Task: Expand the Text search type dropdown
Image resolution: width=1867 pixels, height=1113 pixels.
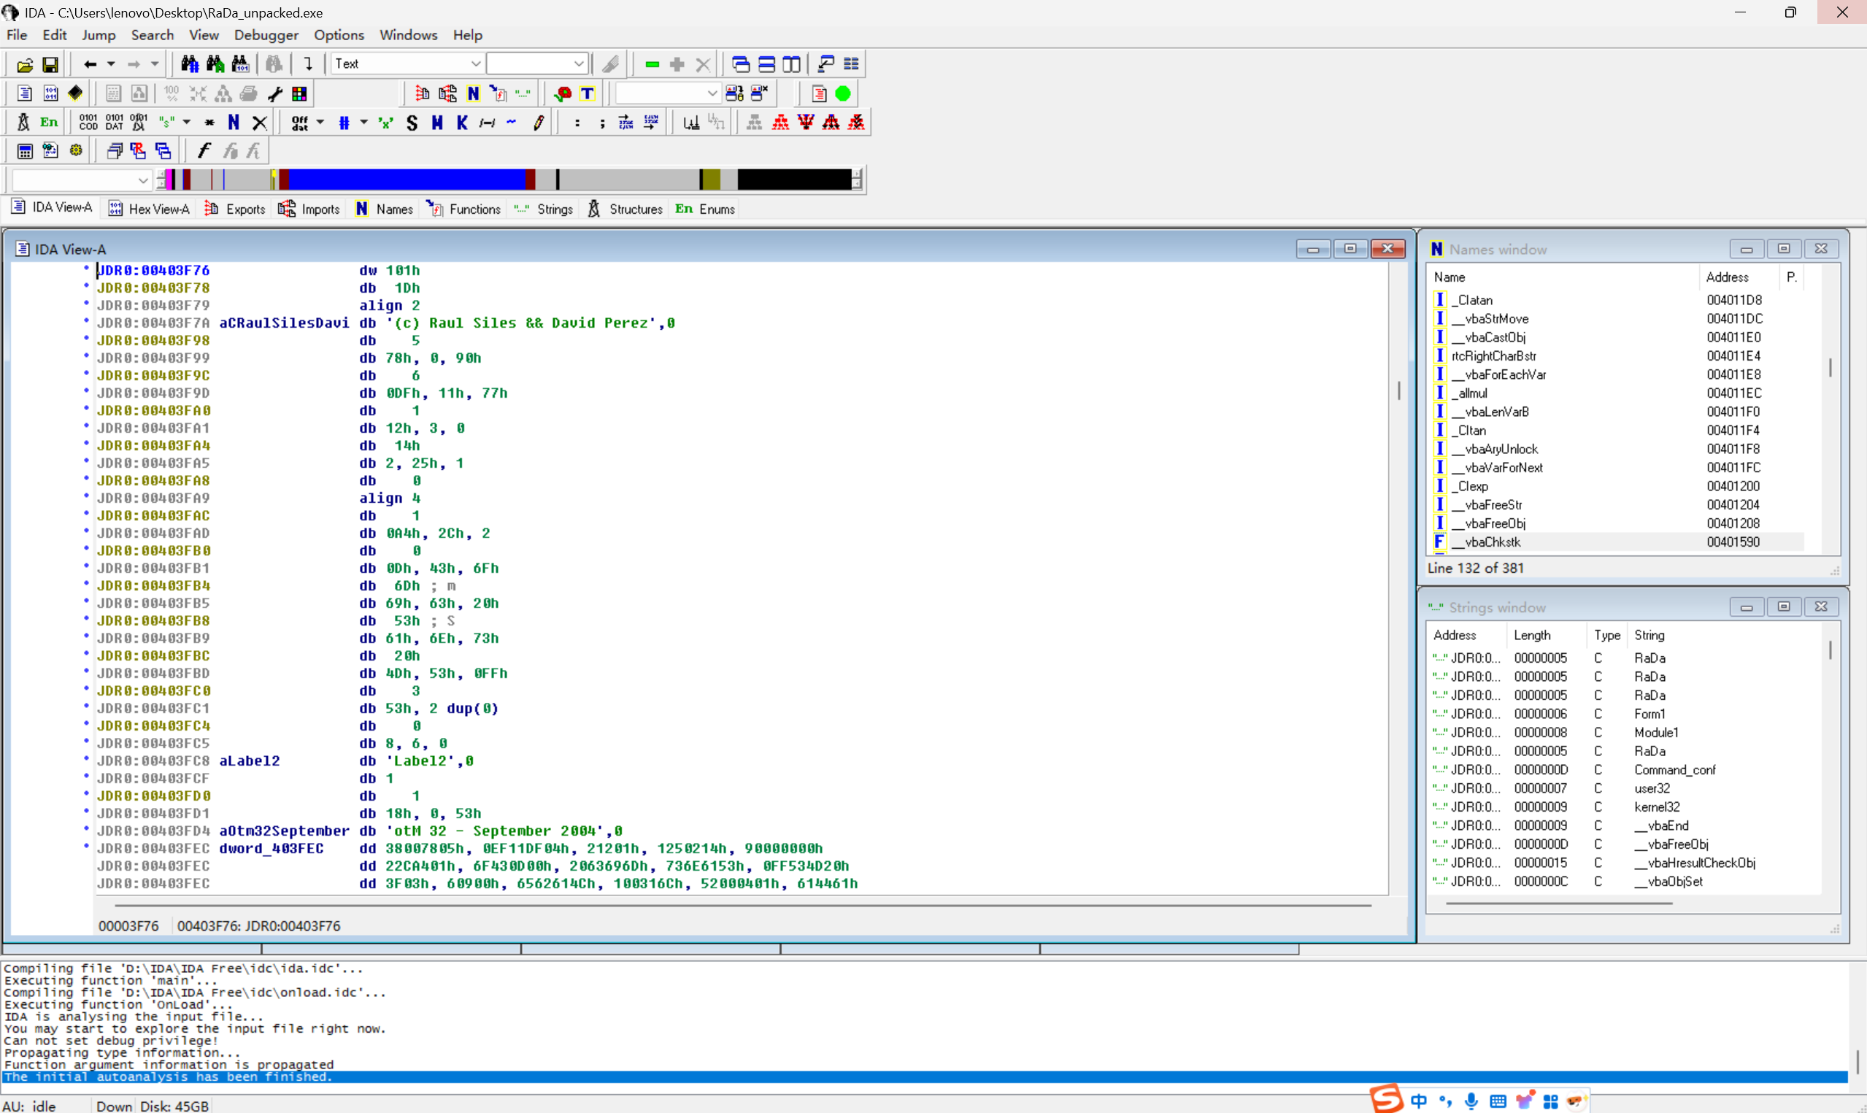Action: pyautogui.click(x=475, y=64)
